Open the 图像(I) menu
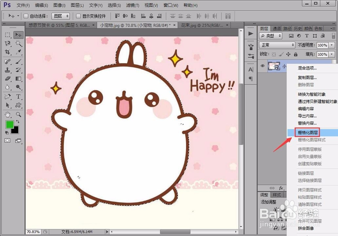This screenshot has width=338, height=236. pyautogui.click(x=59, y=5)
